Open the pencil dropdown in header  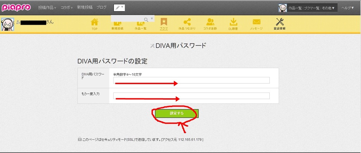[x=119, y=8]
